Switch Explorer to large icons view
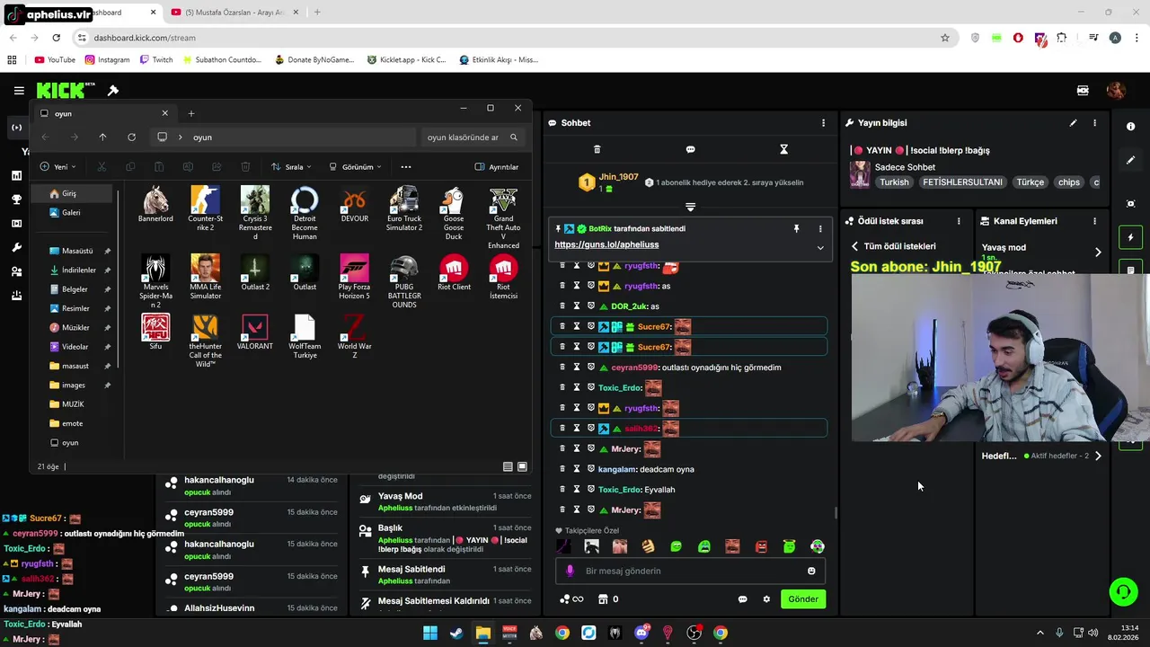 pos(522,466)
